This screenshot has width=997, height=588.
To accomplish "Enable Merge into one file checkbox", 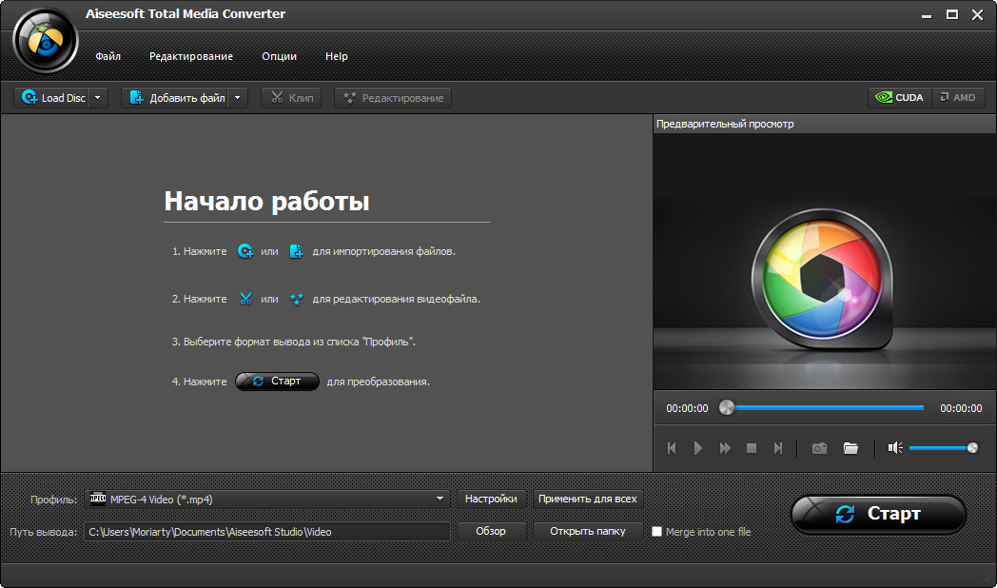I will click(657, 532).
